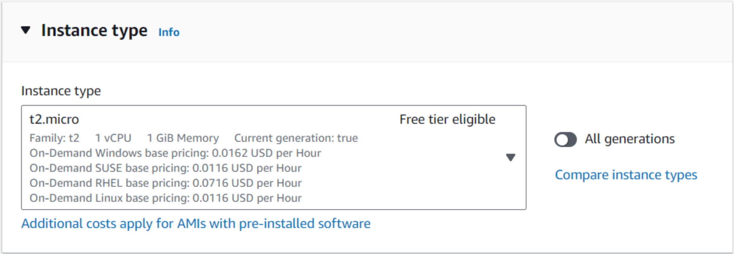The width and height of the screenshot is (735, 255).
Task: Toggle the All generations switch
Action: point(565,139)
